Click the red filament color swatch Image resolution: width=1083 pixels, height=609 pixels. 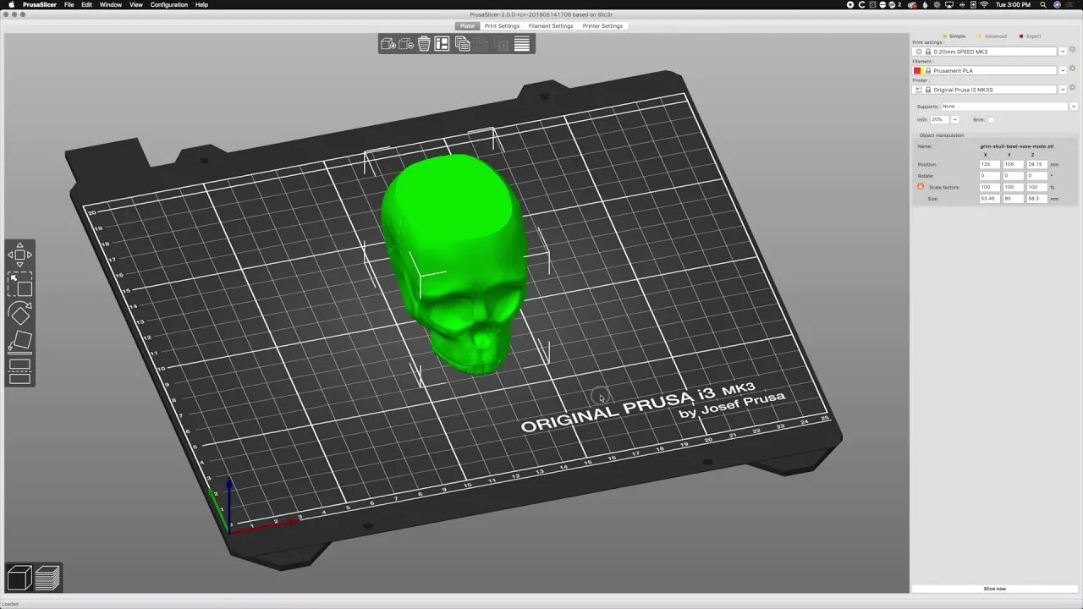[x=917, y=70]
